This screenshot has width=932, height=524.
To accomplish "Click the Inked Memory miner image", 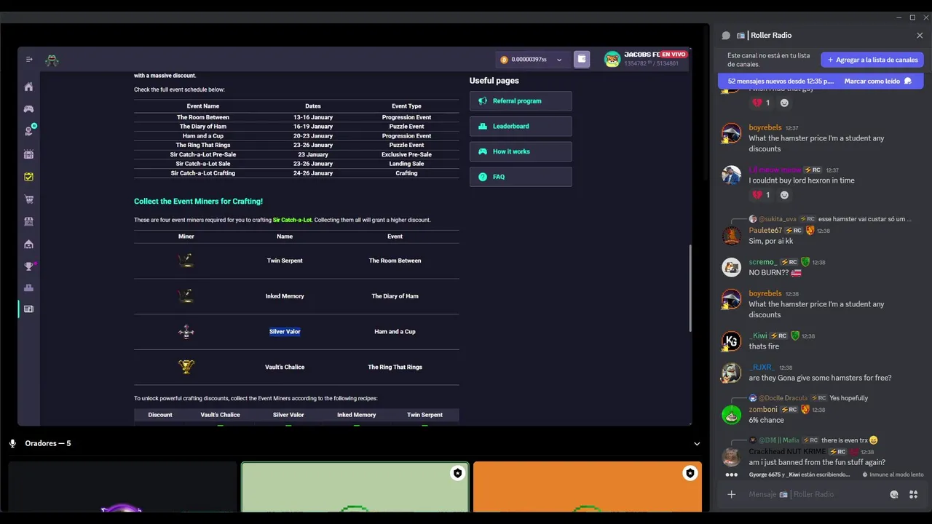I will 186,295.
